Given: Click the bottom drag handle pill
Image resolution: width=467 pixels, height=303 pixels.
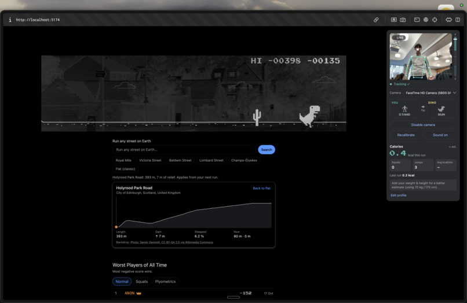Looking at the screenshot, I should click(x=233, y=297).
